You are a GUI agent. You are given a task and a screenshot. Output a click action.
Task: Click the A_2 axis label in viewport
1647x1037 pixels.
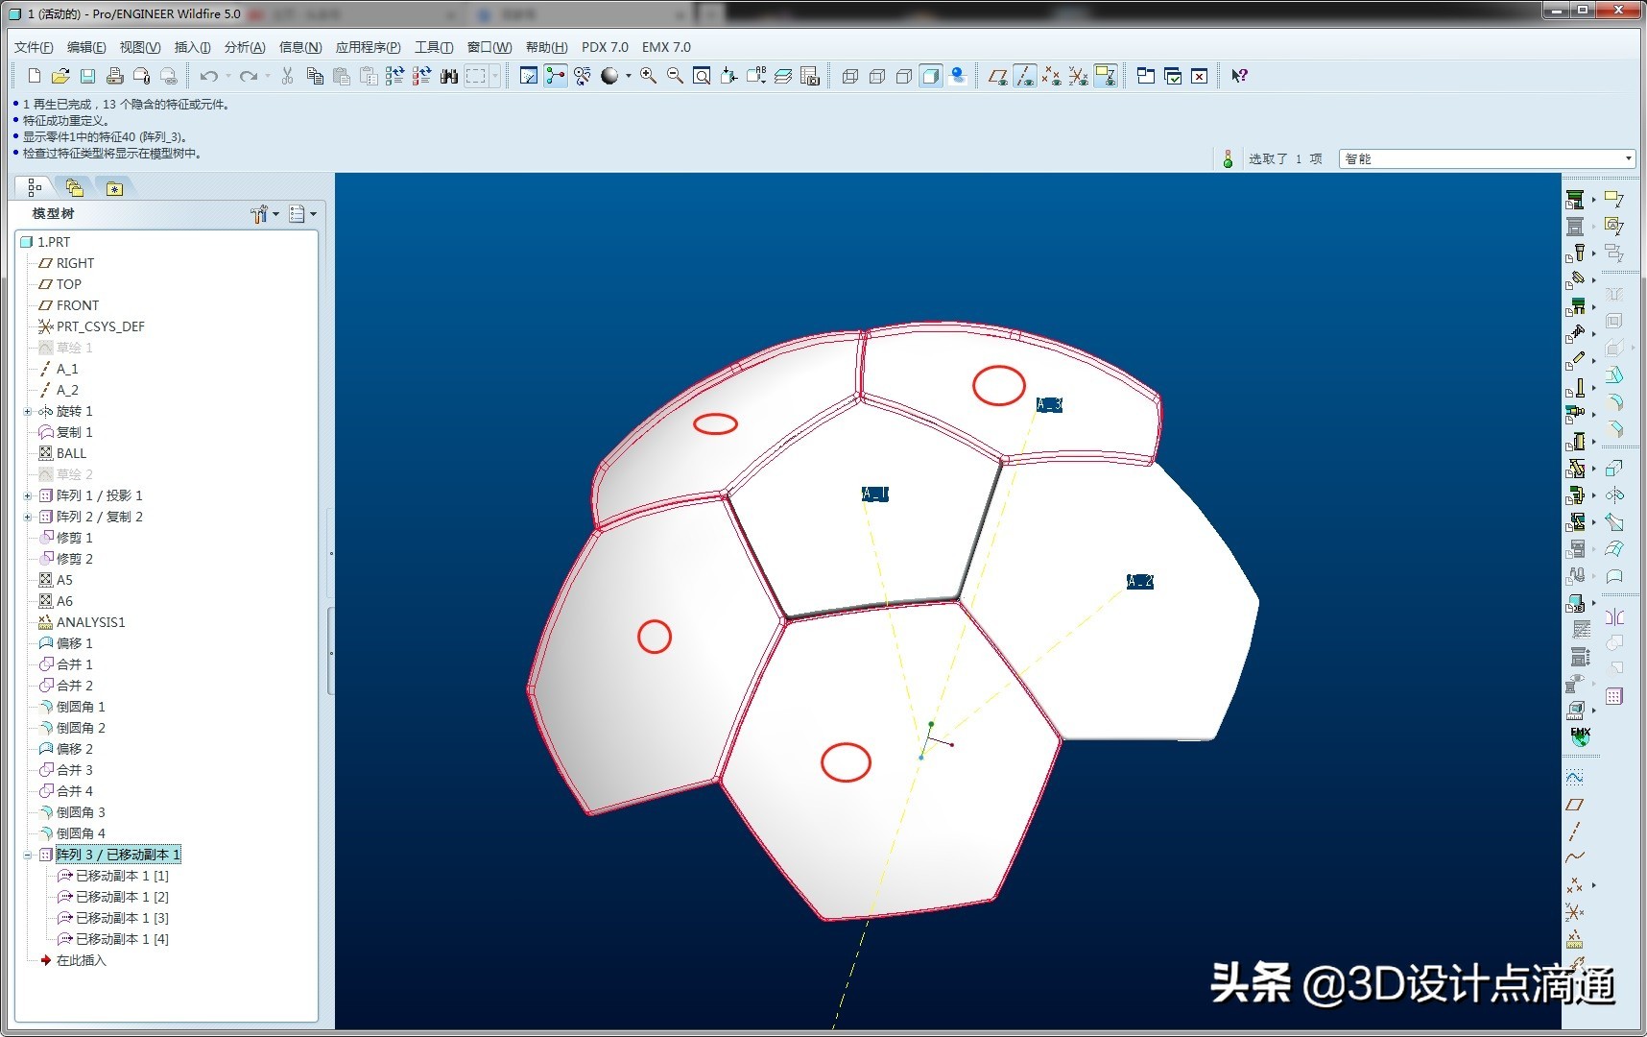1139,581
